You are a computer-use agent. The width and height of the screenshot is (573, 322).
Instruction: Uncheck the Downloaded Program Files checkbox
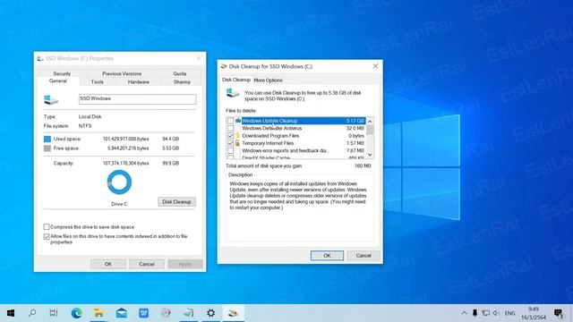point(231,136)
